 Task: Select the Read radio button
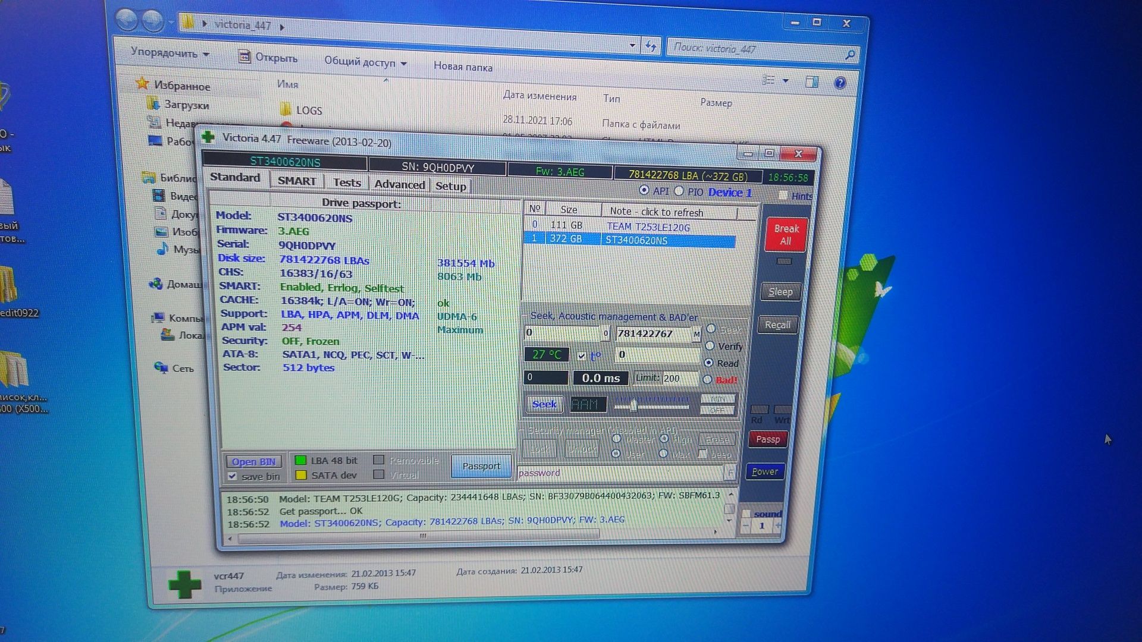[708, 363]
